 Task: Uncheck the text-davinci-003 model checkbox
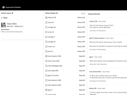pos(46,56)
